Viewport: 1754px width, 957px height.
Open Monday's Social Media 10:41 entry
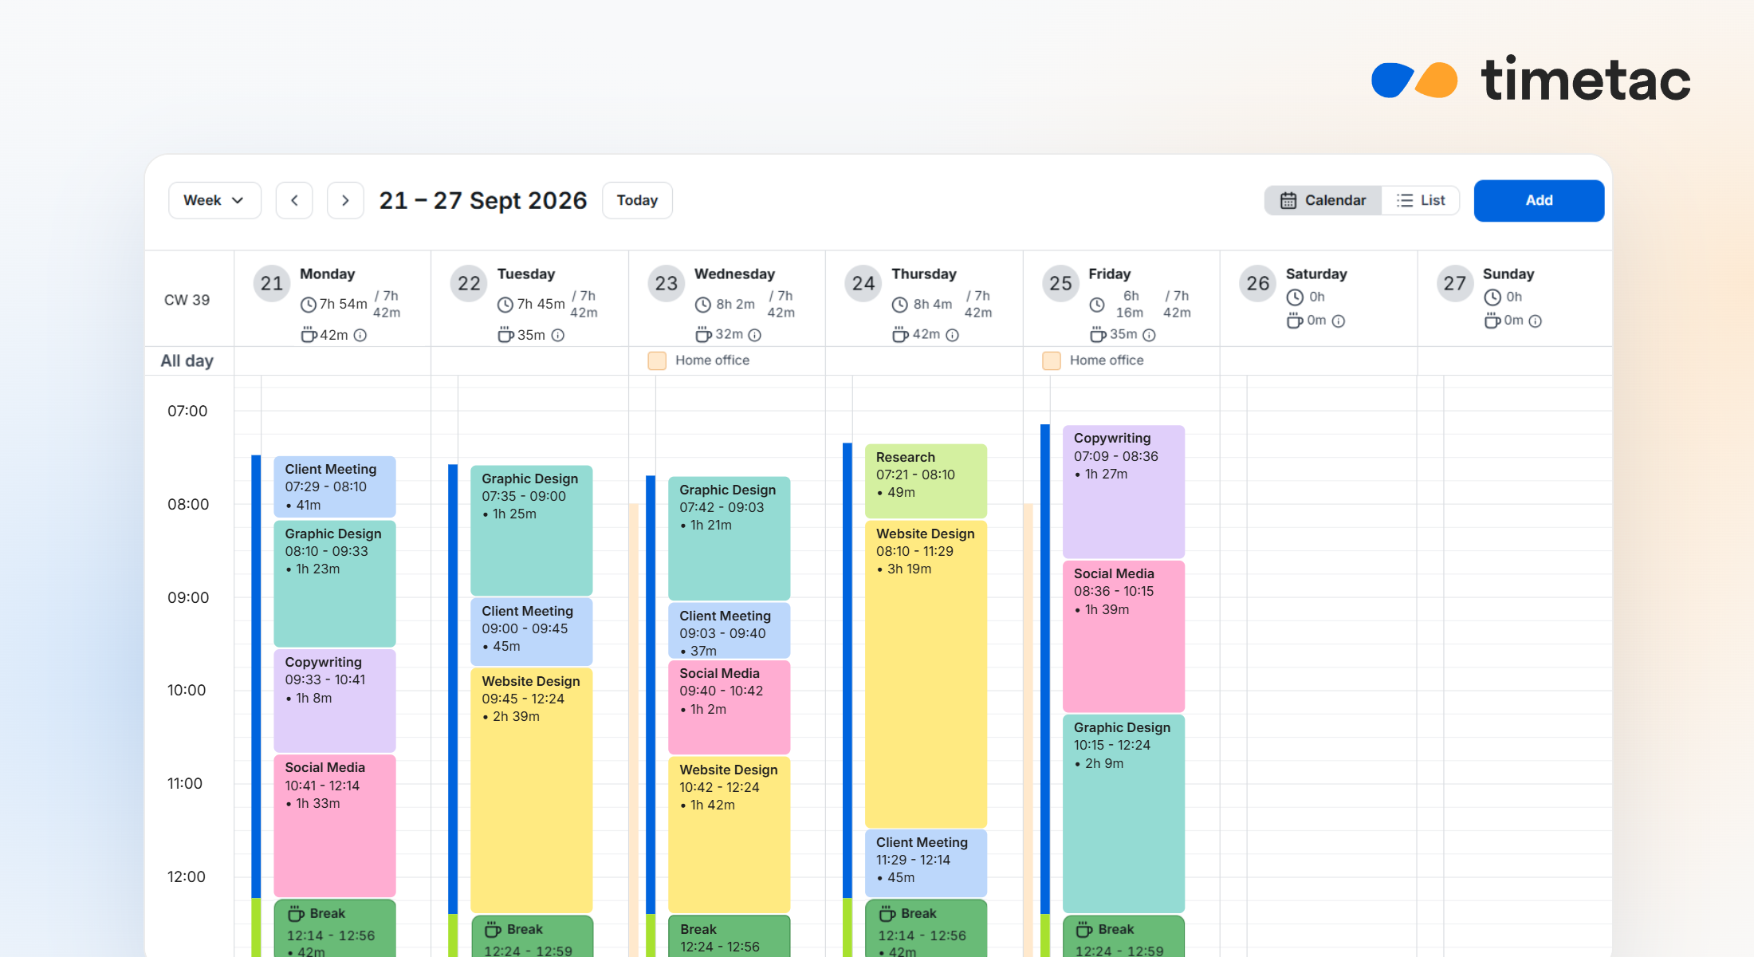(x=335, y=825)
